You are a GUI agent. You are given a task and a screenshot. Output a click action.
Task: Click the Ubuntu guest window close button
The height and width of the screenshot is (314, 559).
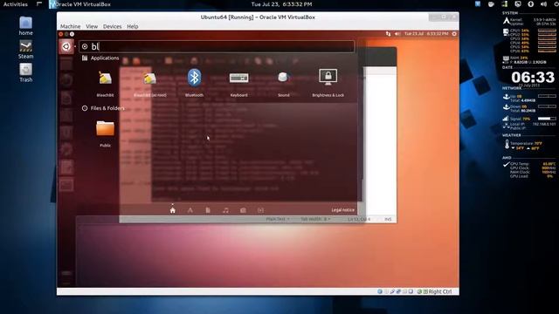[61, 34]
